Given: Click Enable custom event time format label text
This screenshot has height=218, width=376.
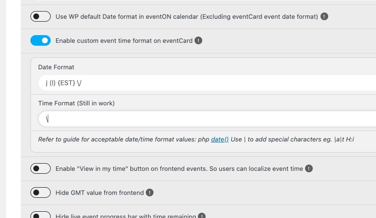Looking at the screenshot, I should pyautogui.click(x=124, y=40).
